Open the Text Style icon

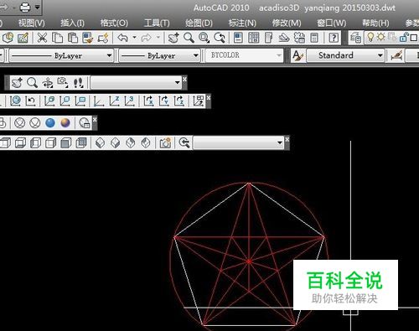pos(297,55)
